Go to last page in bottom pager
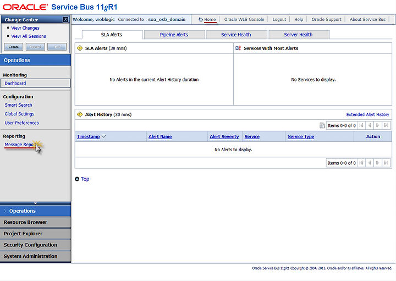 386,163
